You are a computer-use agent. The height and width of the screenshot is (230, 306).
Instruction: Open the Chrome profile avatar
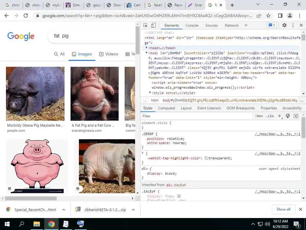290,16
